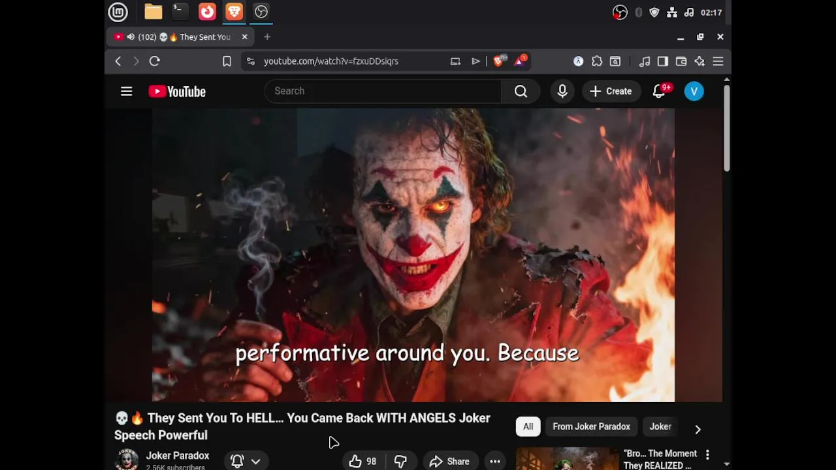Click the video title text
The width and height of the screenshot is (836, 470).
(x=302, y=426)
